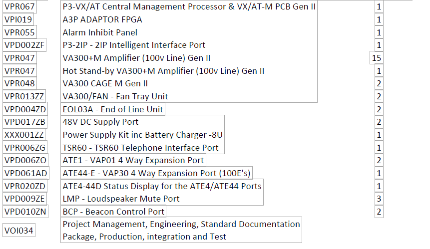Select the VPI019 part code cell
This screenshot has width=430, height=249.
[x=18, y=19]
